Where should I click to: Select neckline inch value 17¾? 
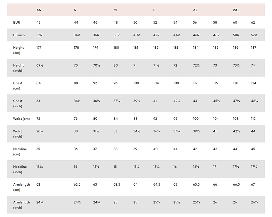(x=254, y=167)
